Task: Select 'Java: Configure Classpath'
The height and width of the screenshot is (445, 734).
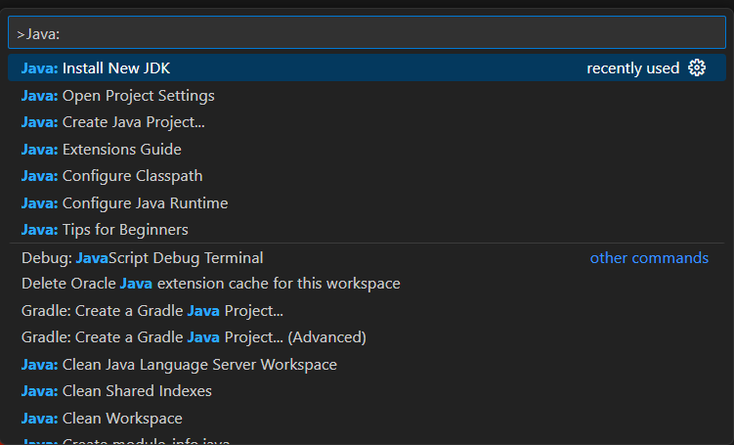Action: click(x=367, y=176)
